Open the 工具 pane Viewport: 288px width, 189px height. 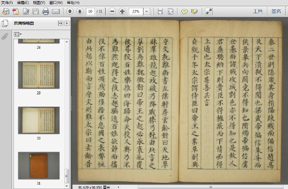(x=258, y=11)
